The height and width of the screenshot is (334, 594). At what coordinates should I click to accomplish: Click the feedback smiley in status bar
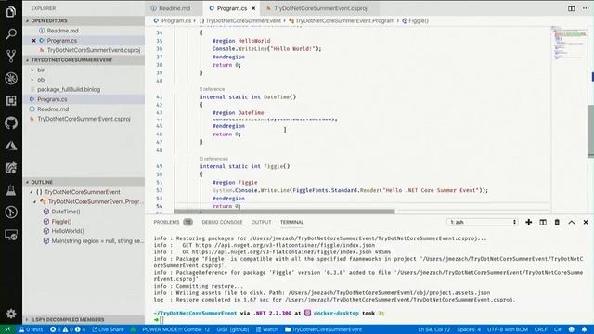(572, 329)
